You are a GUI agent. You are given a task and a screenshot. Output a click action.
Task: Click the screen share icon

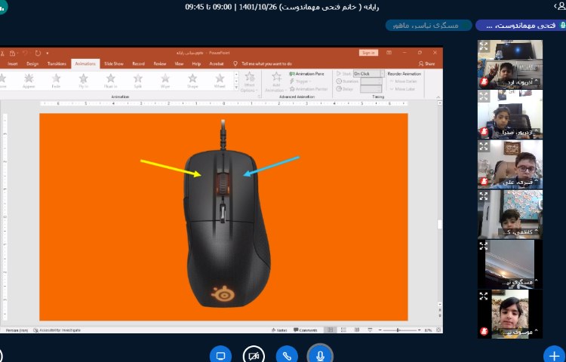point(221,354)
